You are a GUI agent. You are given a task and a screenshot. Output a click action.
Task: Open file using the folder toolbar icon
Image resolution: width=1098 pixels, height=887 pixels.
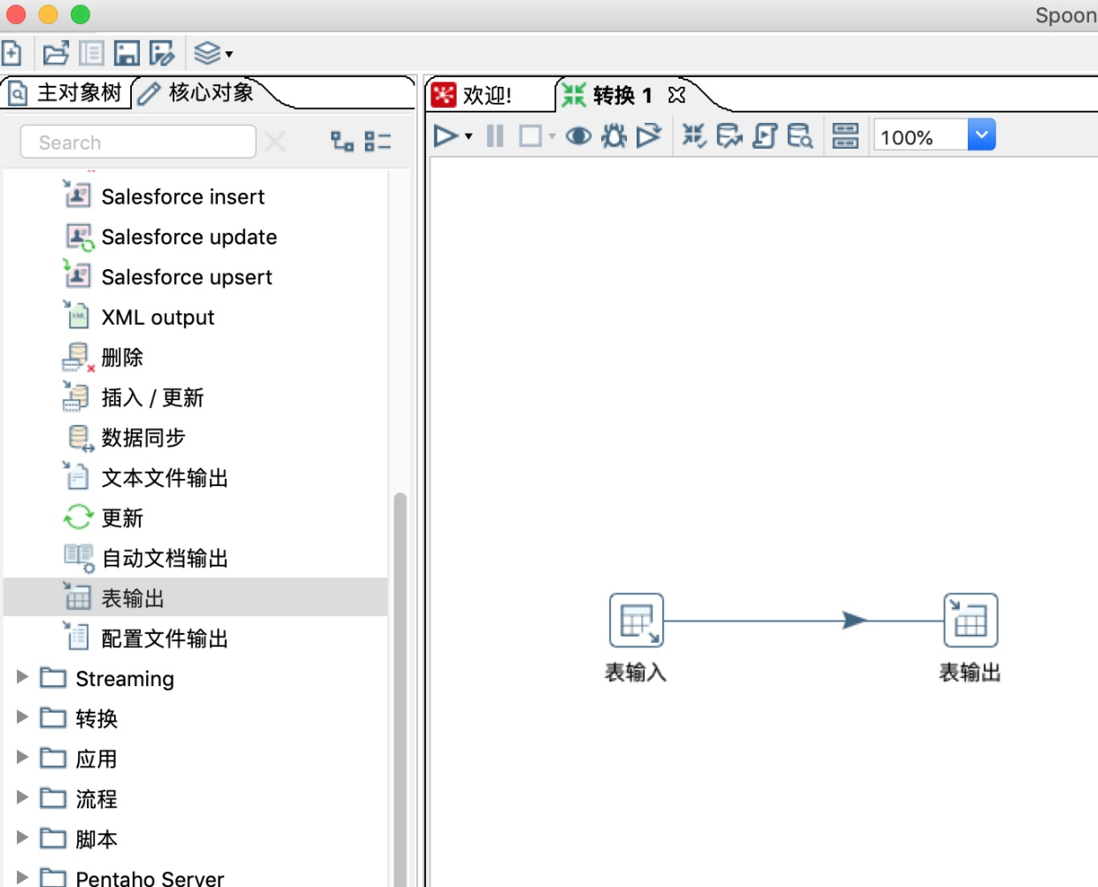pyautogui.click(x=56, y=54)
